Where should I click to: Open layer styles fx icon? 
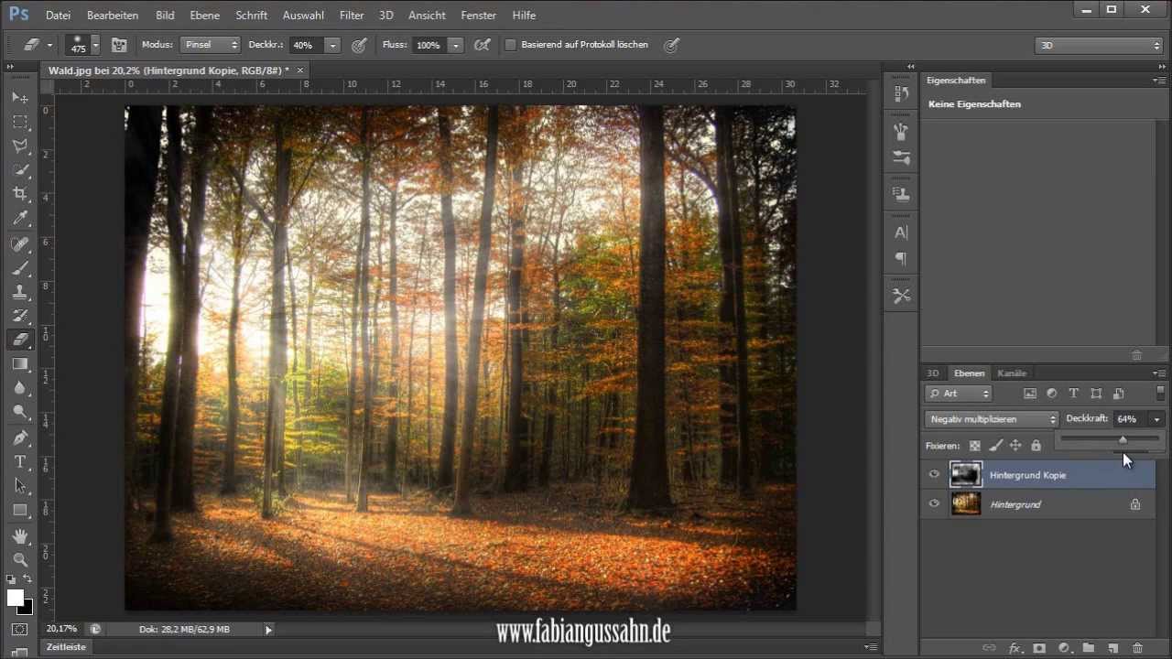click(x=1015, y=648)
